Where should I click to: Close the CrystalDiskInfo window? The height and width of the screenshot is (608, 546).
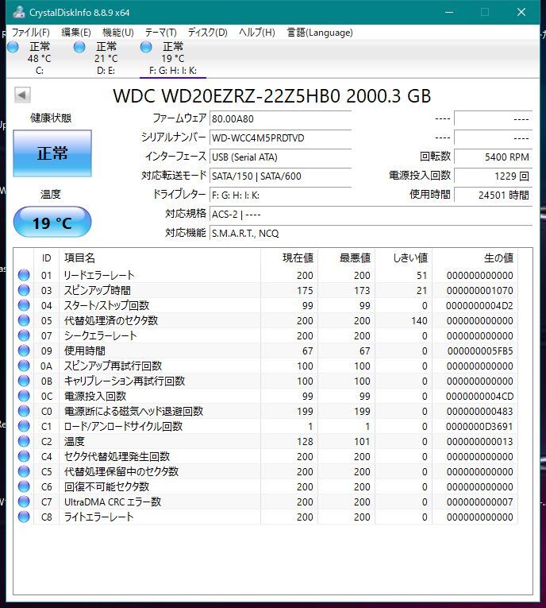point(521,12)
